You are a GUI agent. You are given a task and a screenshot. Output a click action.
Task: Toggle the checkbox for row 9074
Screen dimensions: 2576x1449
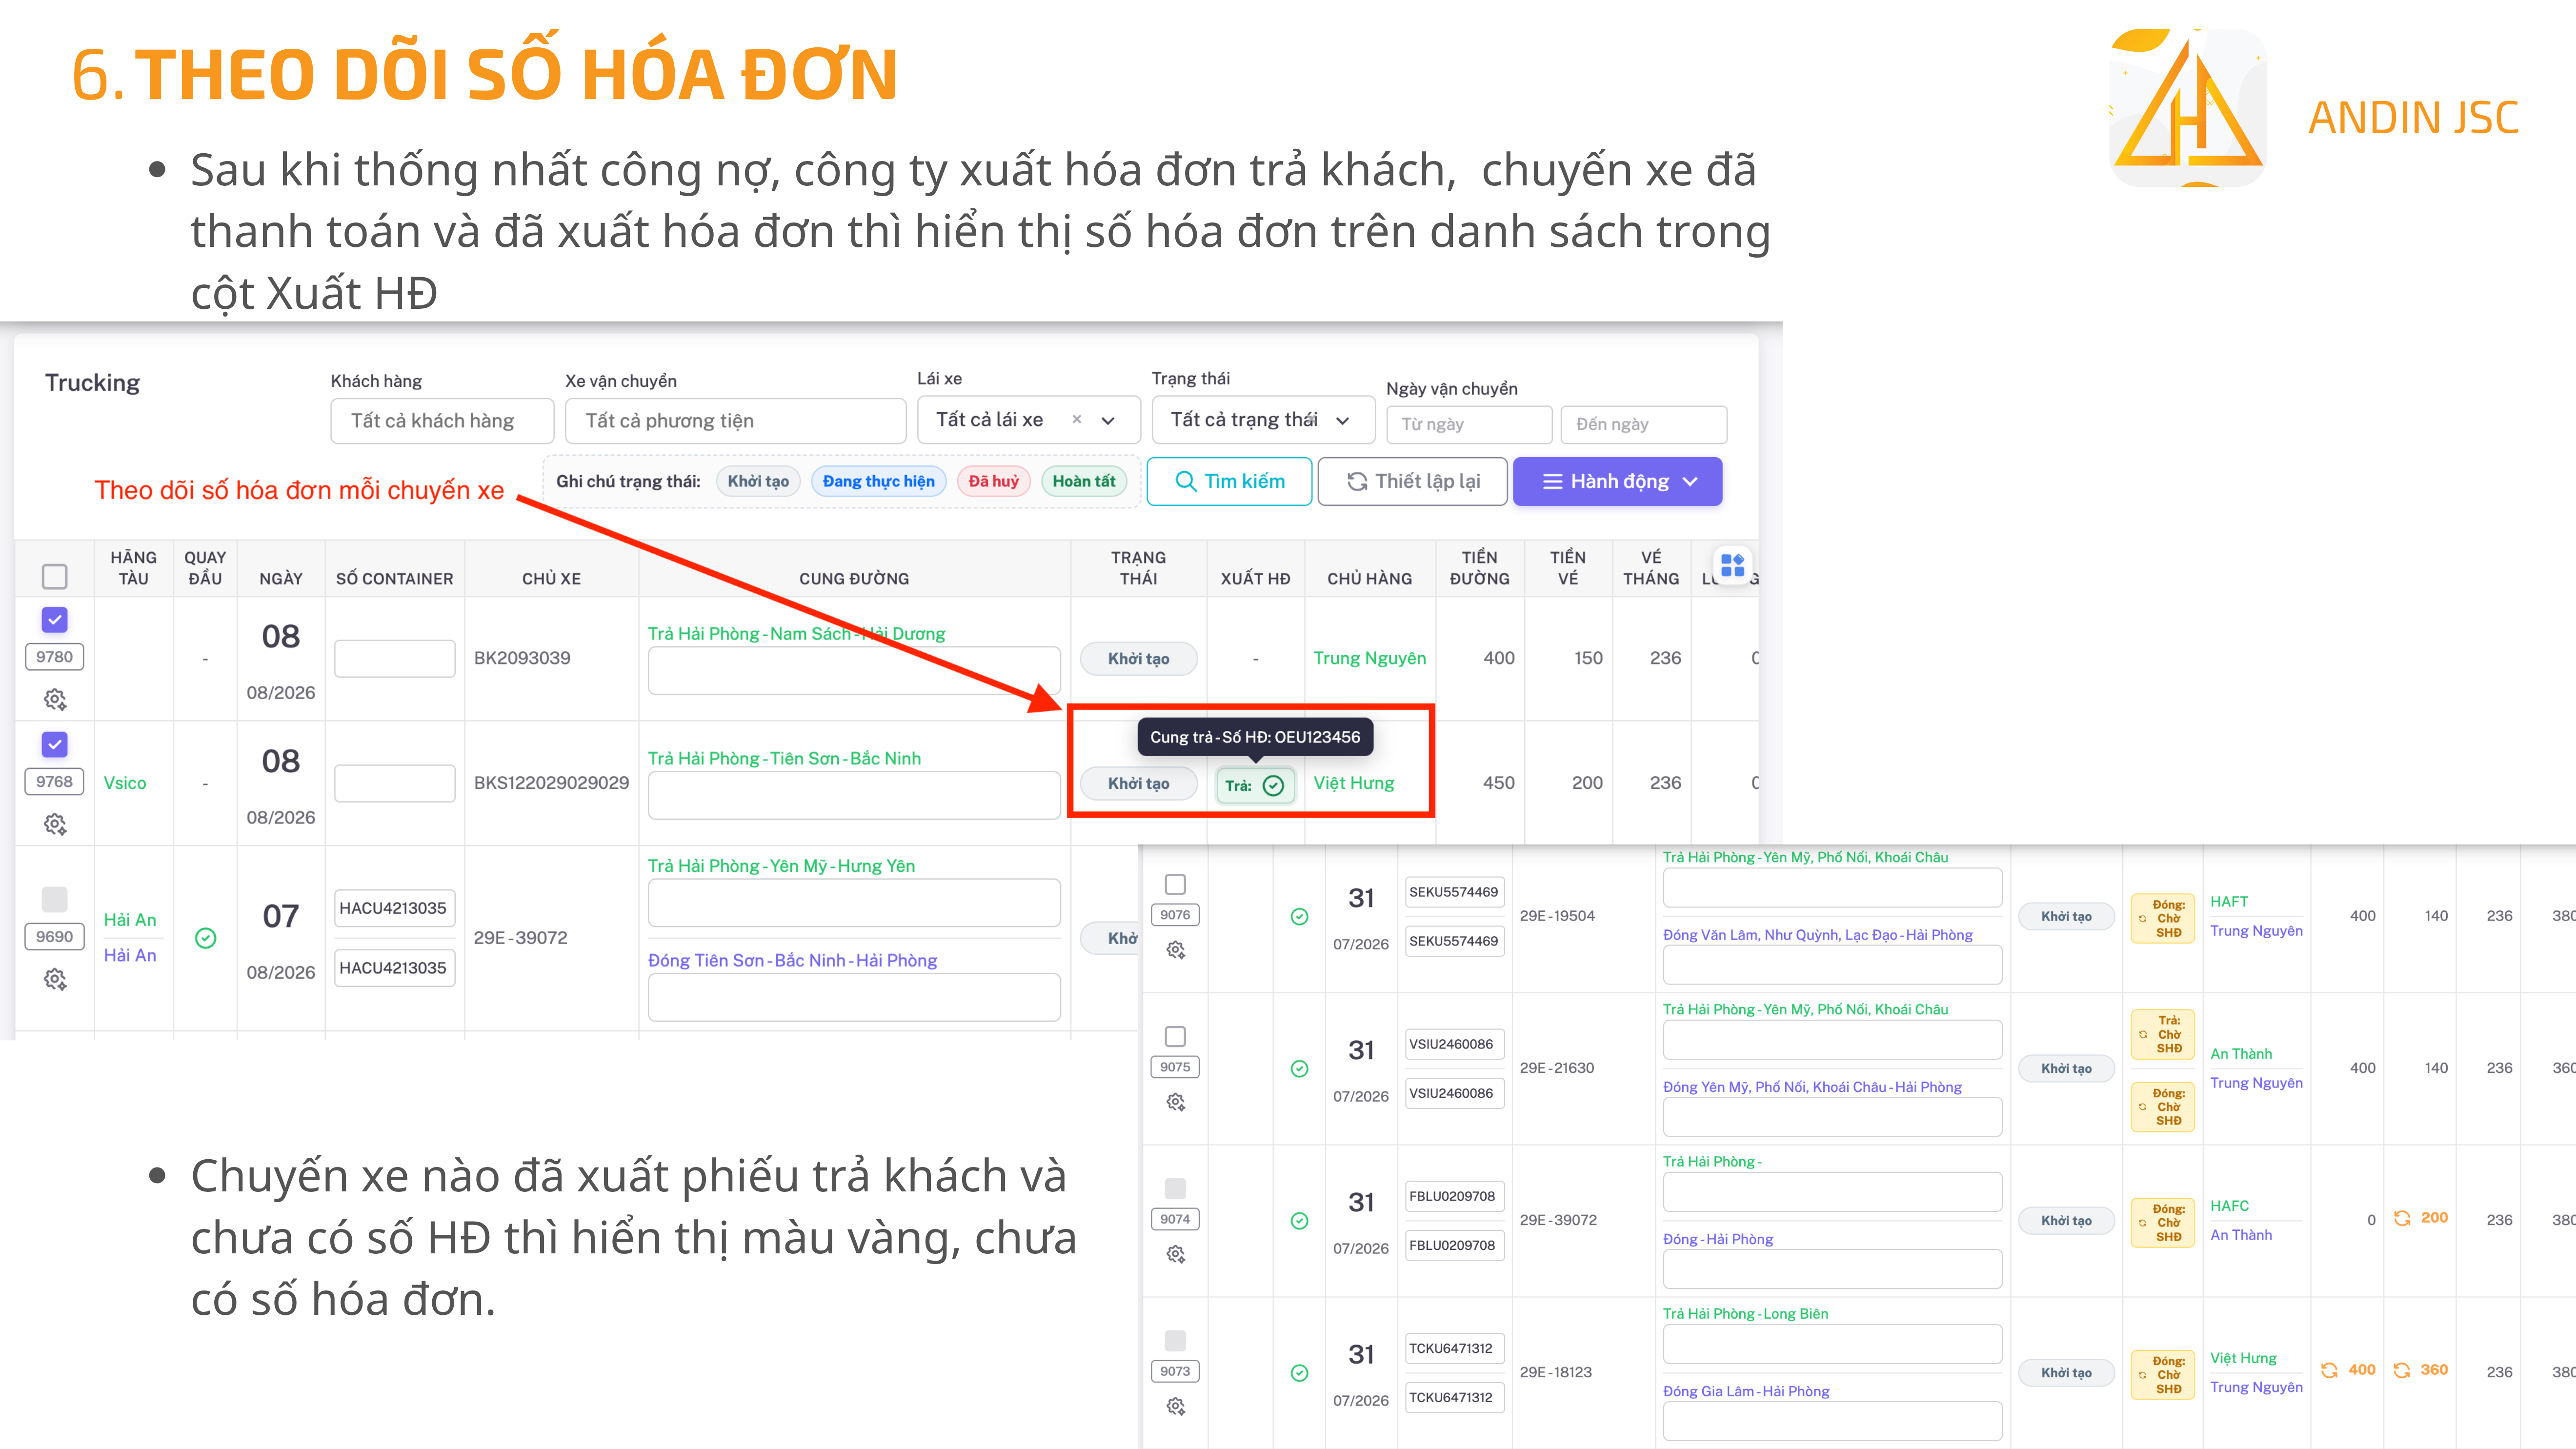[x=1176, y=1188]
